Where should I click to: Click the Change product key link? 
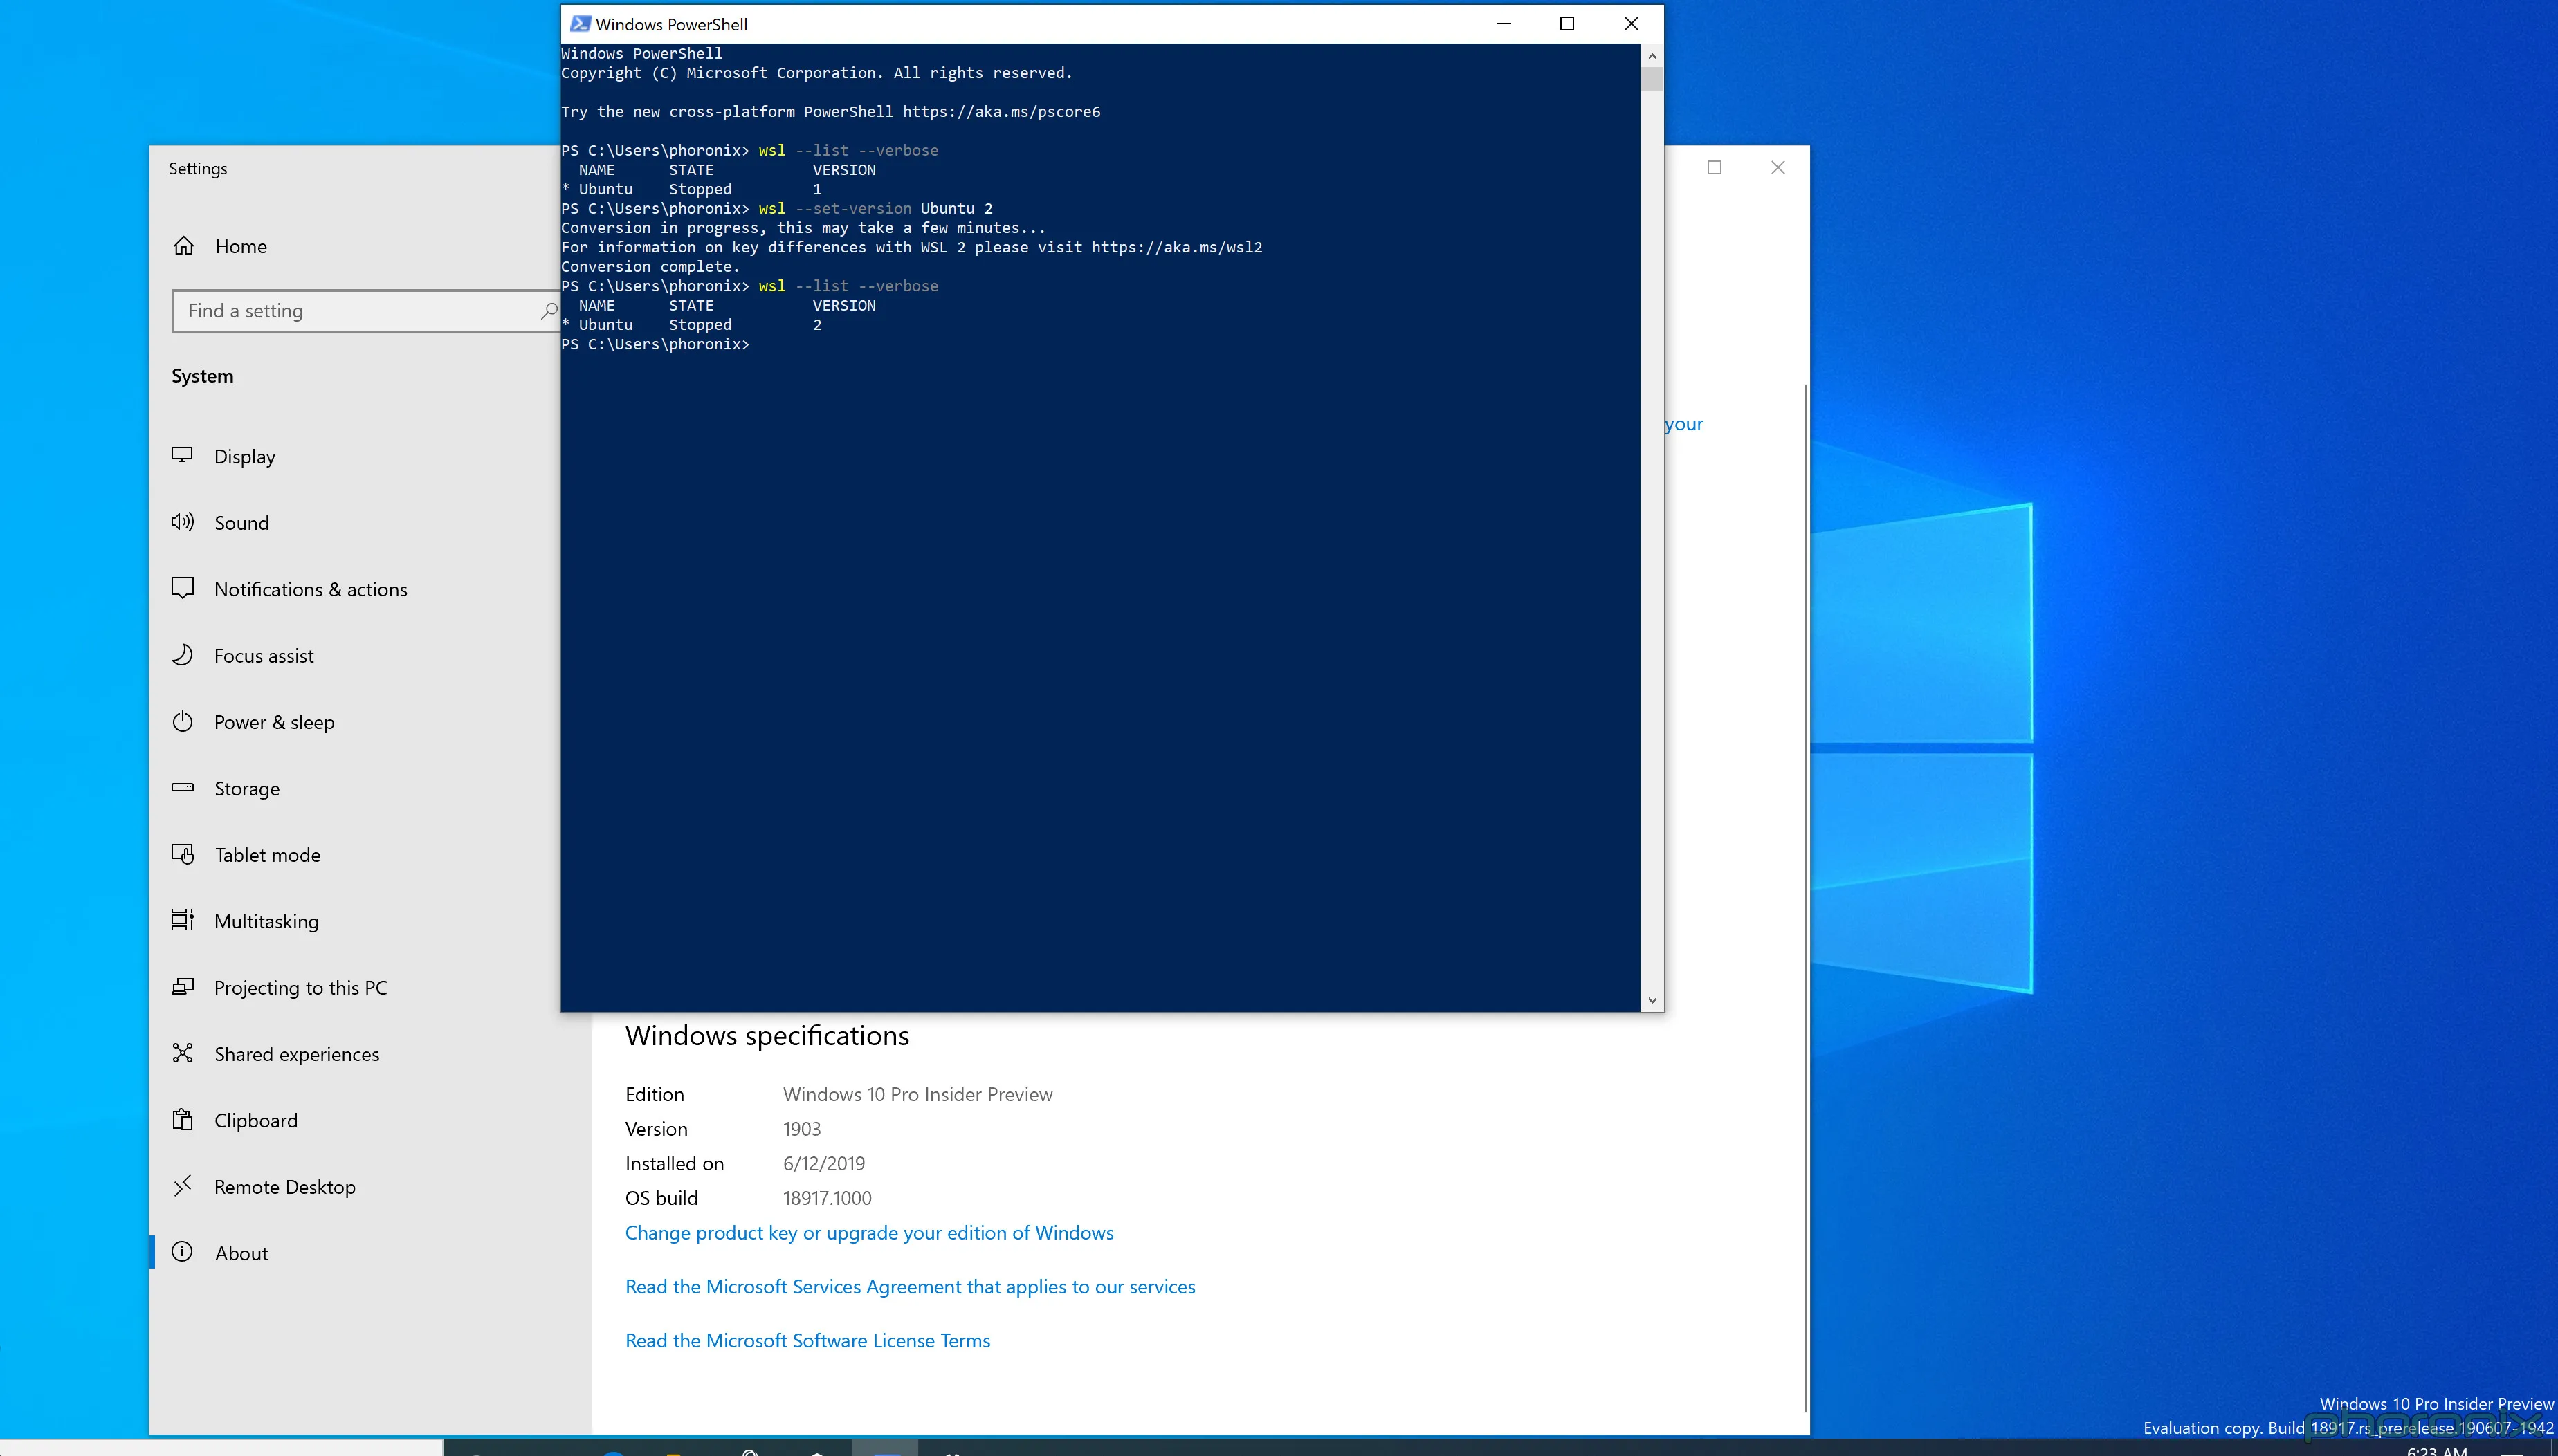868,1233
